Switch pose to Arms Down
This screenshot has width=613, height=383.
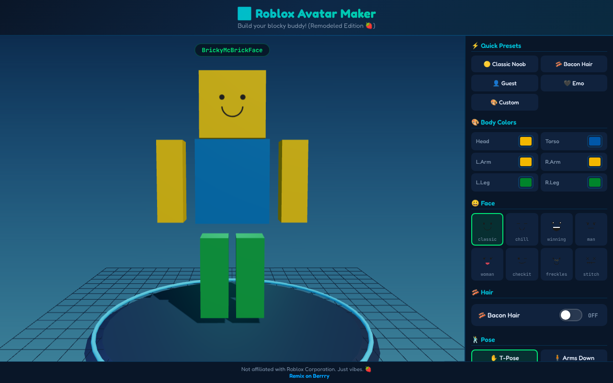pyautogui.click(x=573, y=358)
